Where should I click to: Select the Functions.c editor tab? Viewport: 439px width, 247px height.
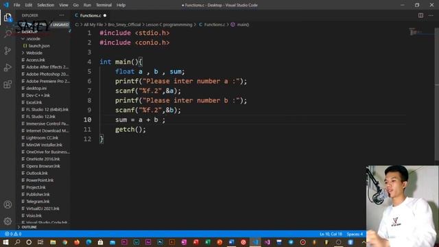pyautogui.click(x=91, y=15)
